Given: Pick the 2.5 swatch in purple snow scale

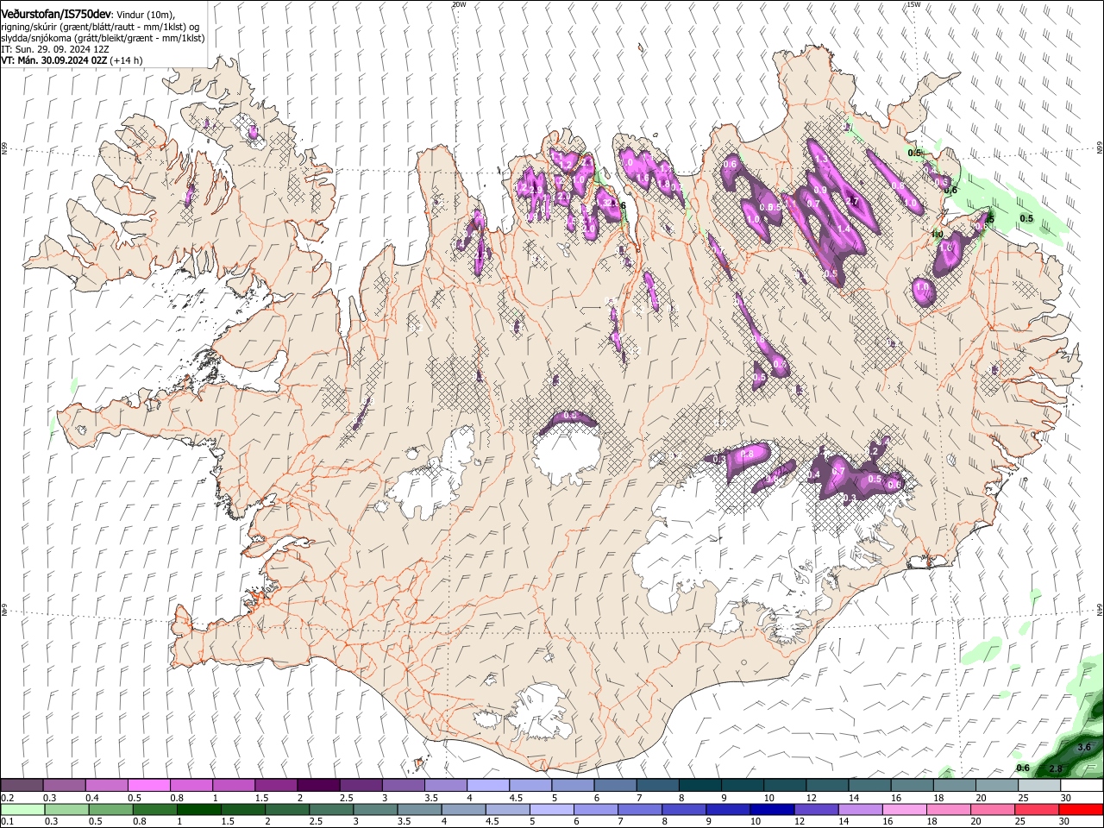Looking at the screenshot, I should pos(361,785).
